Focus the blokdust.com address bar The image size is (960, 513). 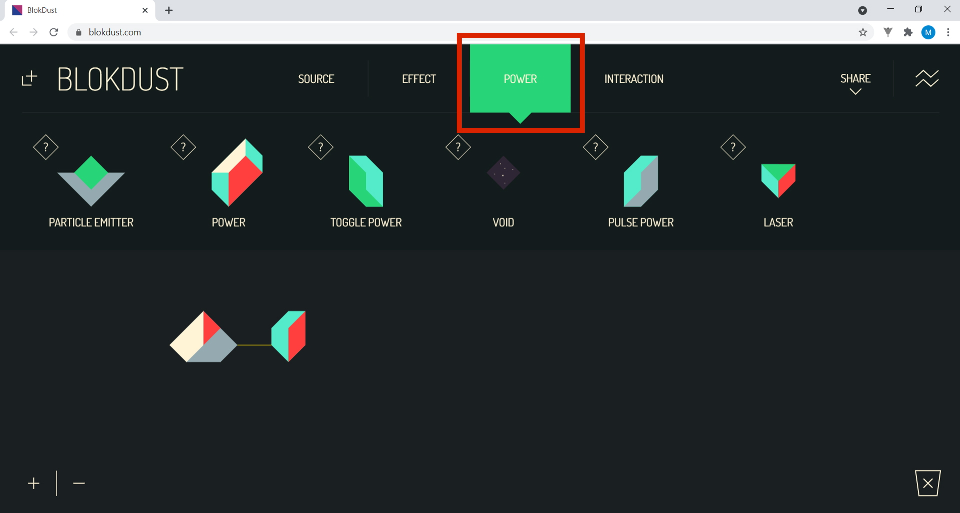coord(470,32)
